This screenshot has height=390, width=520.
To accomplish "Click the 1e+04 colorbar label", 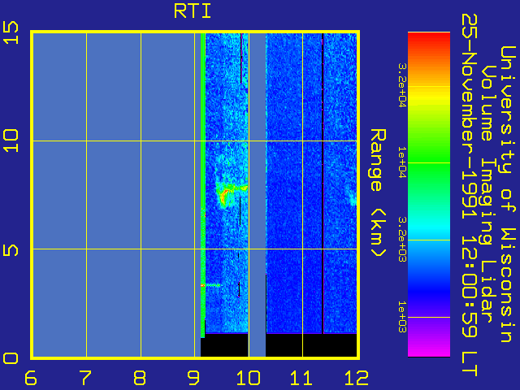I will (402, 162).
